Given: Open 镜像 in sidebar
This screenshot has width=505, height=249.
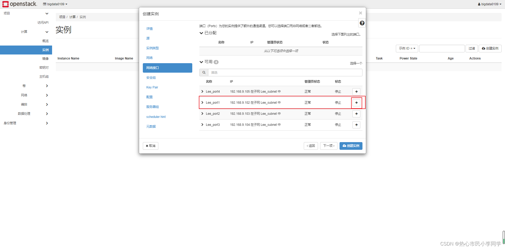Looking at the screenshot, I should click(46, 59).
